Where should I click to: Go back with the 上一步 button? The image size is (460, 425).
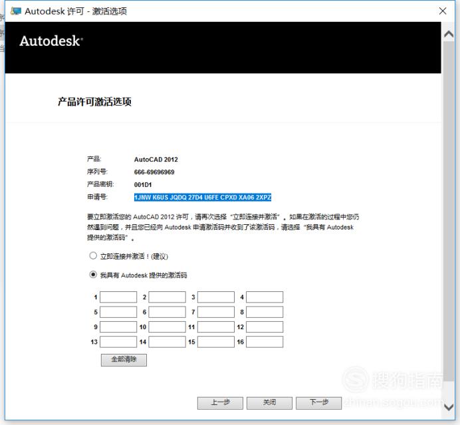tap(220, 402)
